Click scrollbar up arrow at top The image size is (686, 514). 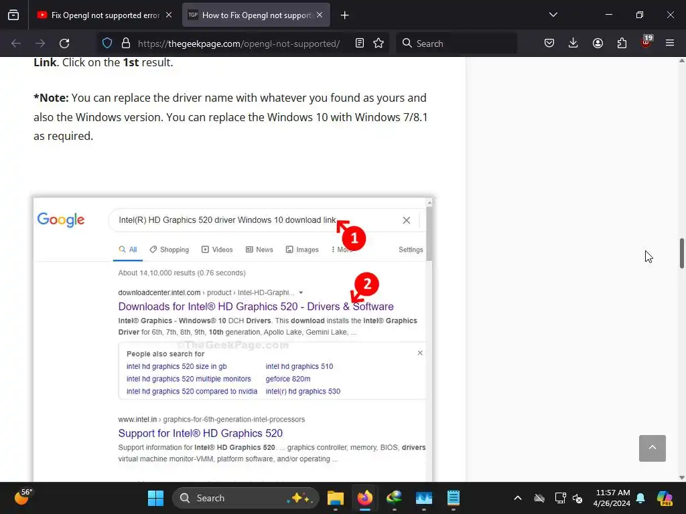681,61
